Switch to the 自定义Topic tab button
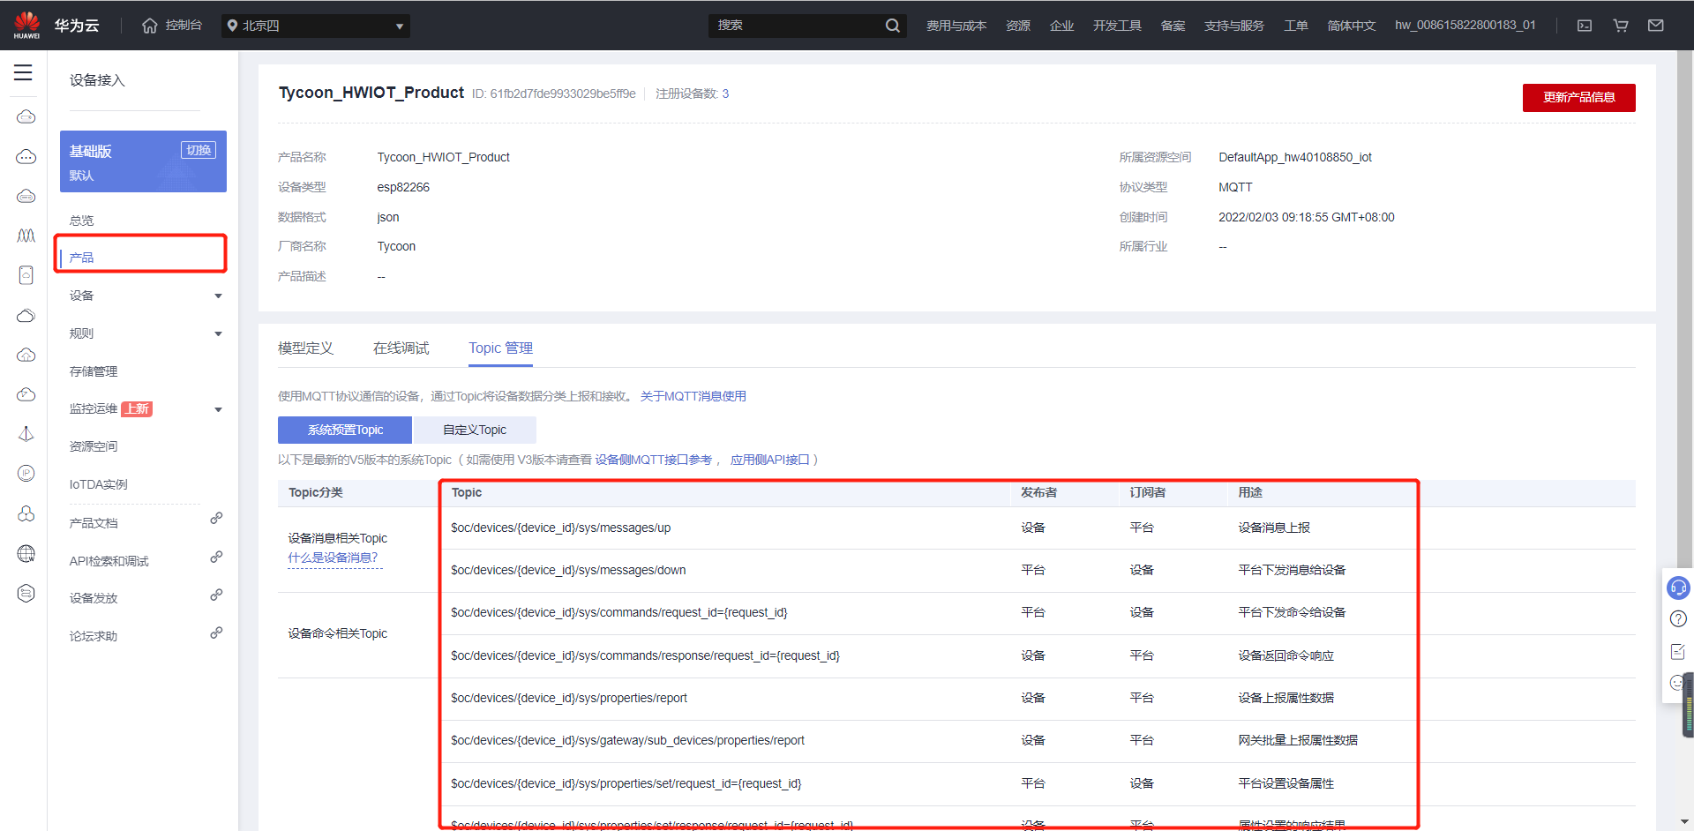The image size is (1694, 831). tap(475, 430)
